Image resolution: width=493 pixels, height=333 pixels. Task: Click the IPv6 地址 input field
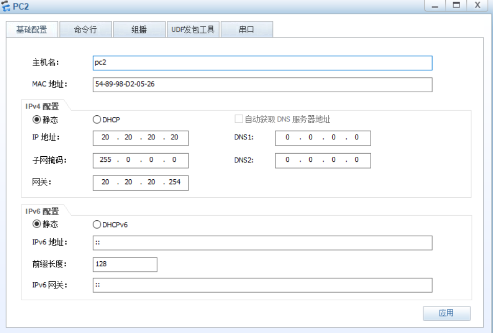click(263, 243)
